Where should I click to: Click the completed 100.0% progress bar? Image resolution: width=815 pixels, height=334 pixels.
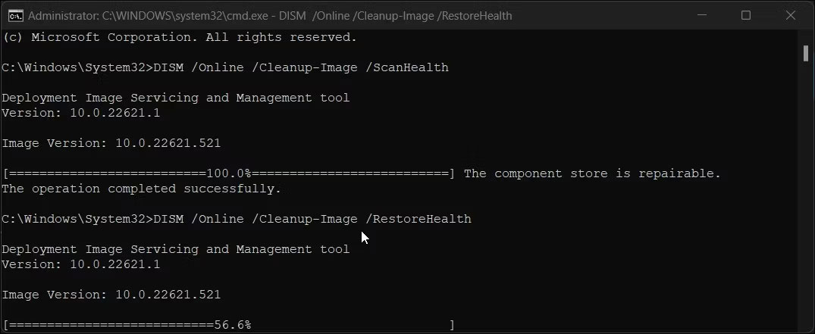228,173
